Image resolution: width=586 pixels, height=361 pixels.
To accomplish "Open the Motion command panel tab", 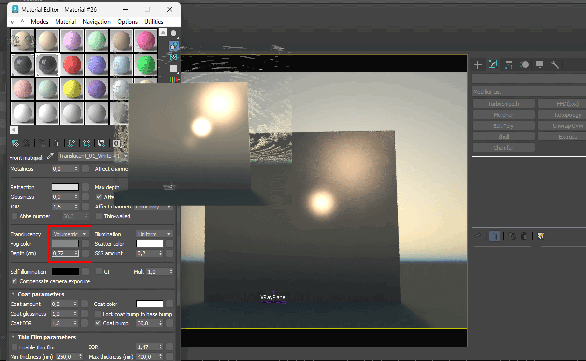I will [x=524, y=65].
